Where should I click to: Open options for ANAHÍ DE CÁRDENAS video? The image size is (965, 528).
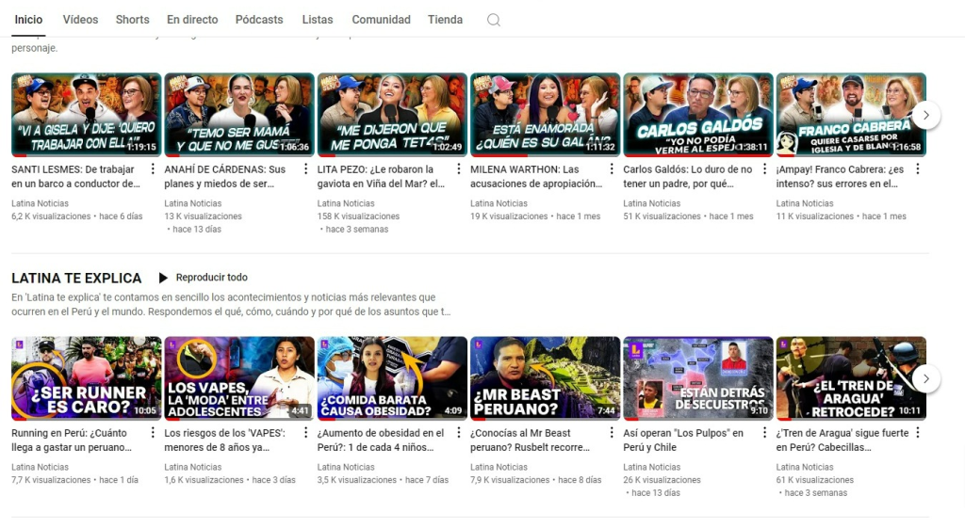point(305,169)
